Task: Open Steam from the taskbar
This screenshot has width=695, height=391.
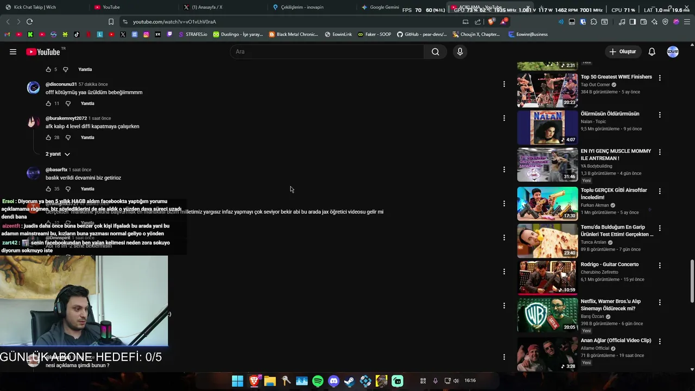Action: click(349, 381)
